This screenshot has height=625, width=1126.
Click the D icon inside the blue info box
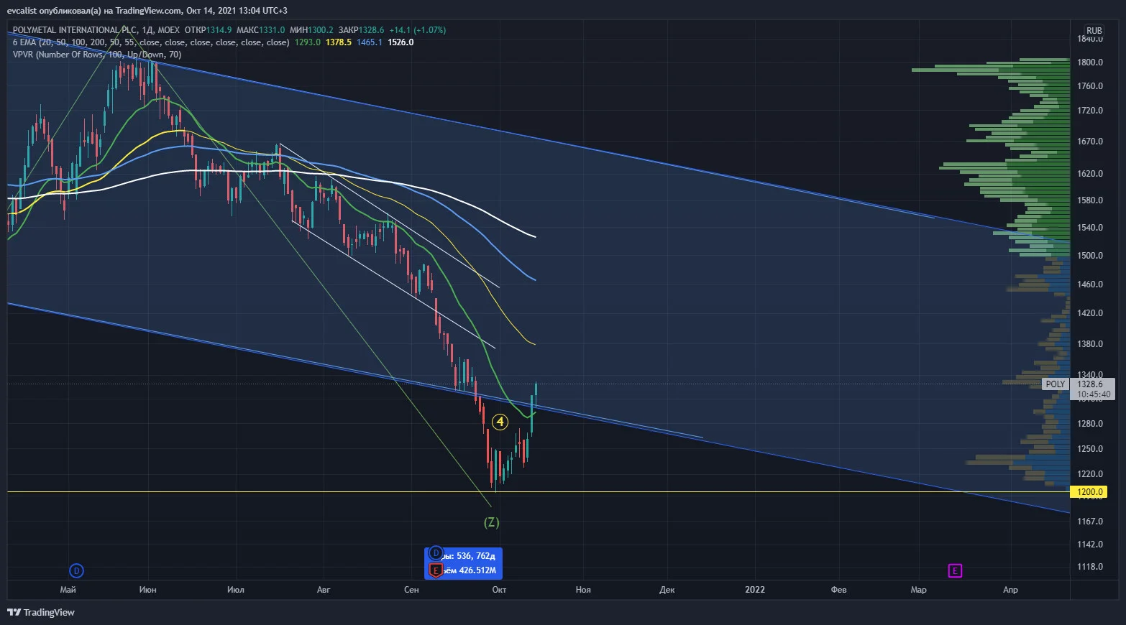[x=435, y=554]
